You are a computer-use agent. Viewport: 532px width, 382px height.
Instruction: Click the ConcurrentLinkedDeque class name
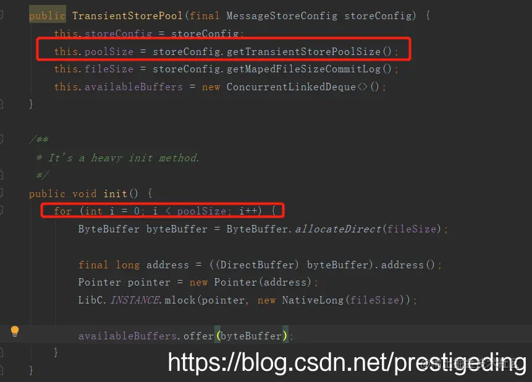coord(291,87)
